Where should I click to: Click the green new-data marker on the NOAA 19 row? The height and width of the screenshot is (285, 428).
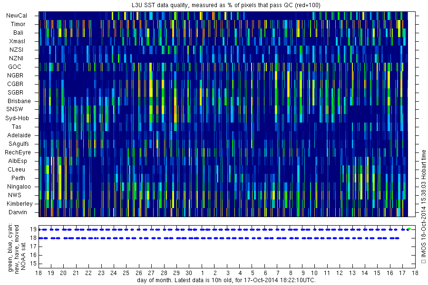pos(409,229)
